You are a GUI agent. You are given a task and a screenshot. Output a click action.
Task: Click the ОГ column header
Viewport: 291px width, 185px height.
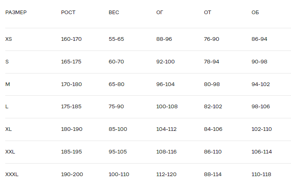159,13
